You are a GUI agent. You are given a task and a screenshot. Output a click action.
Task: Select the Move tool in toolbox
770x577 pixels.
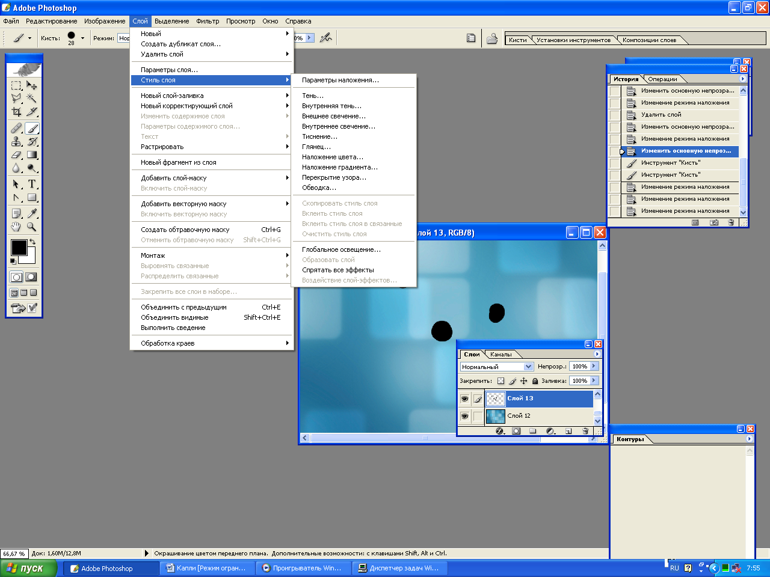(x=32, y=85)
